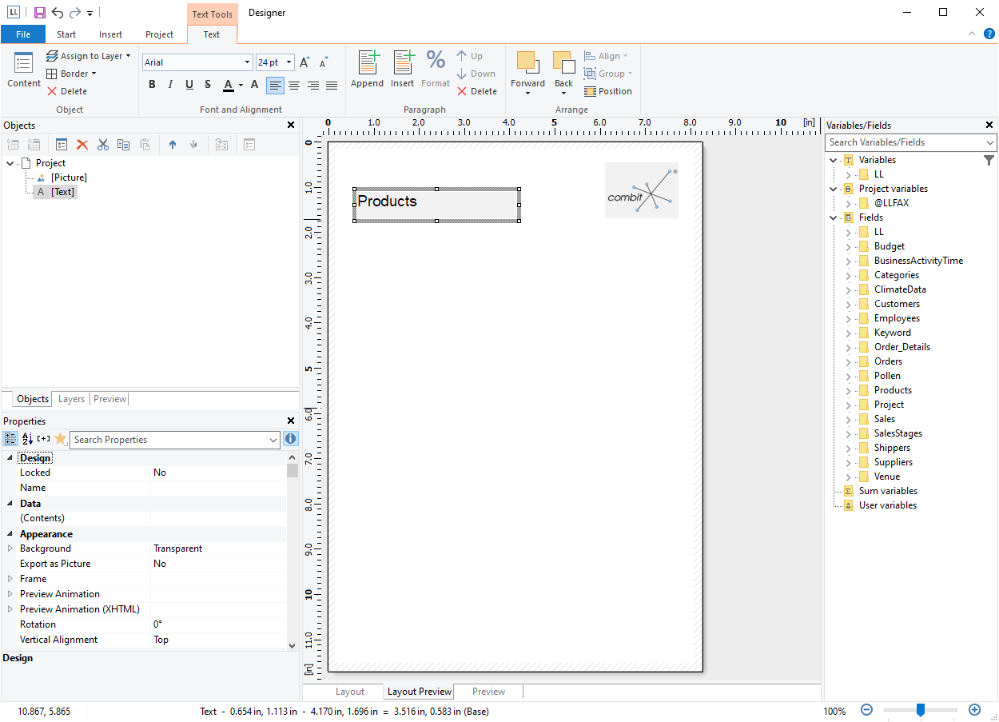Switch to the Preview tab below canvas
Image resolution: width=999 pixels, height=722 pixels.
[x=488, y=692]
